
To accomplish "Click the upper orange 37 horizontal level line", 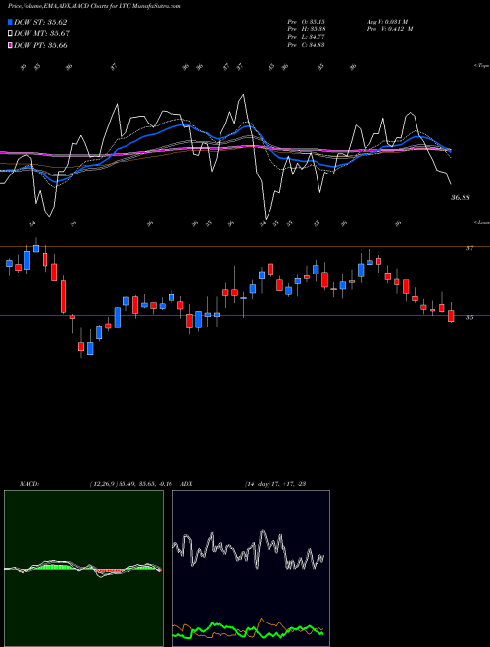I will pos(245,247).
